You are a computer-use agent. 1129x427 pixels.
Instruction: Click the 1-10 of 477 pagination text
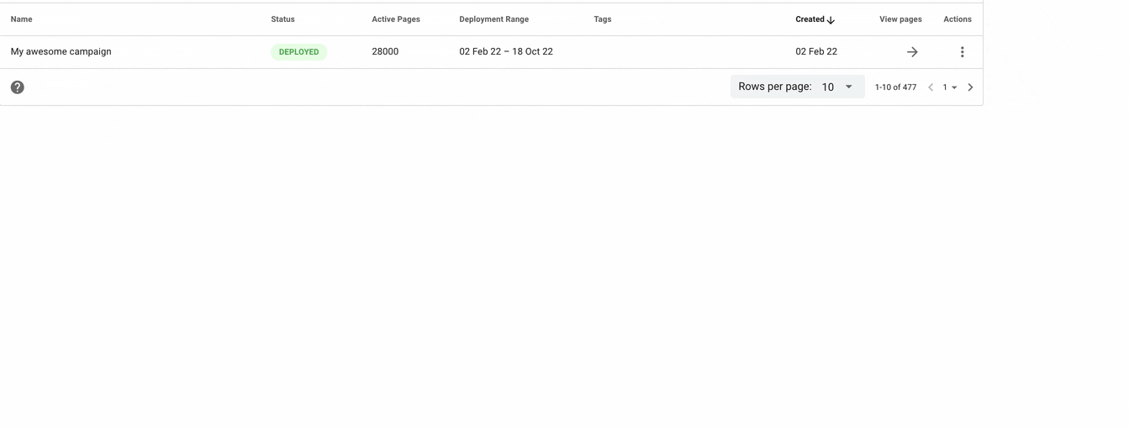(x=895, y=87)
